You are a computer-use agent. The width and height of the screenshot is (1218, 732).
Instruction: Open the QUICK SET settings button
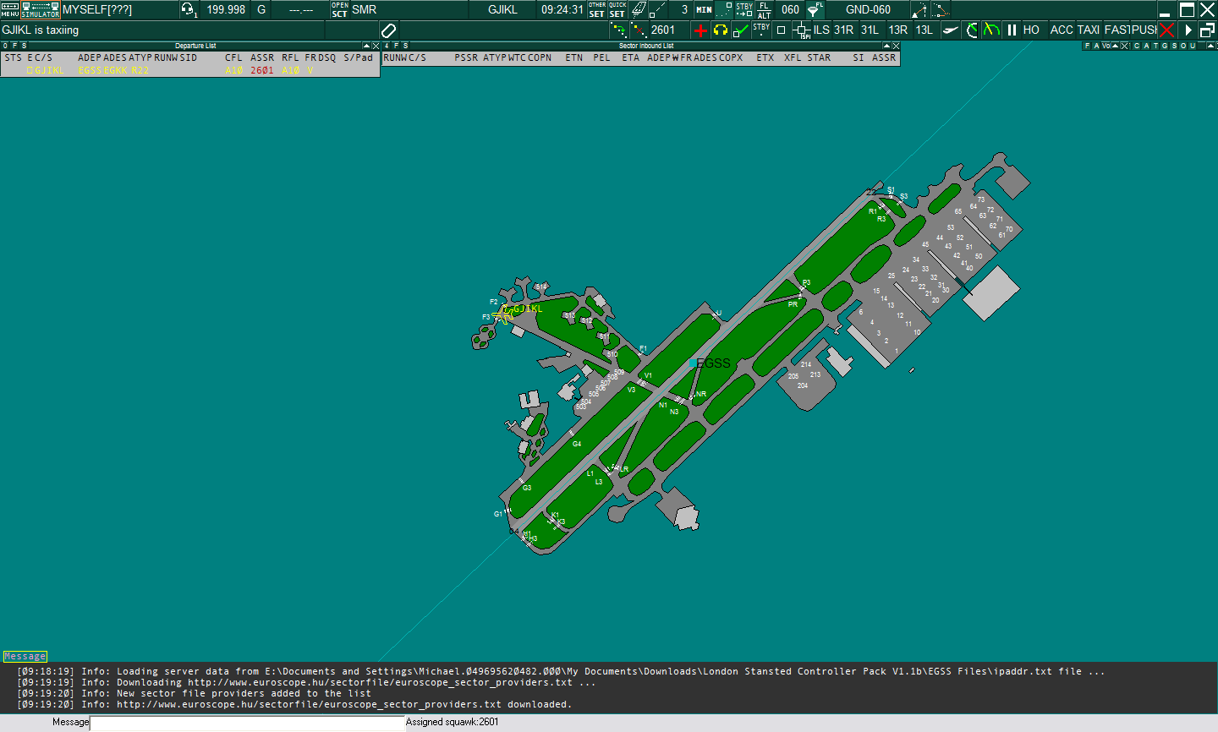coord(617,9)
